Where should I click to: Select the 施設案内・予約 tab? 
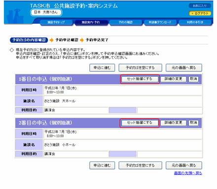point(91,22)
